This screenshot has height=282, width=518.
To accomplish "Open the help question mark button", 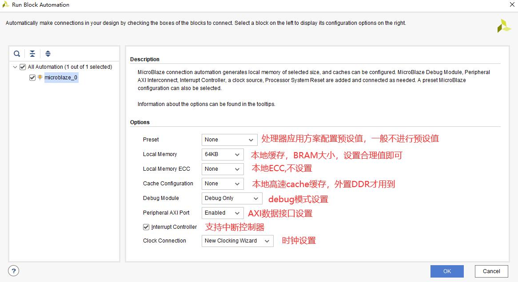I will (13, 271).
